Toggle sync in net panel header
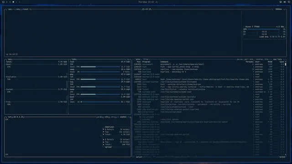Screen dimensions: 292x164 click(x=100, y=117)
